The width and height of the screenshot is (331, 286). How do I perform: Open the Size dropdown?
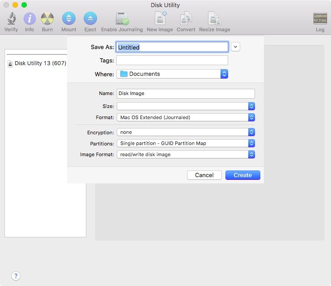point(186,106)
